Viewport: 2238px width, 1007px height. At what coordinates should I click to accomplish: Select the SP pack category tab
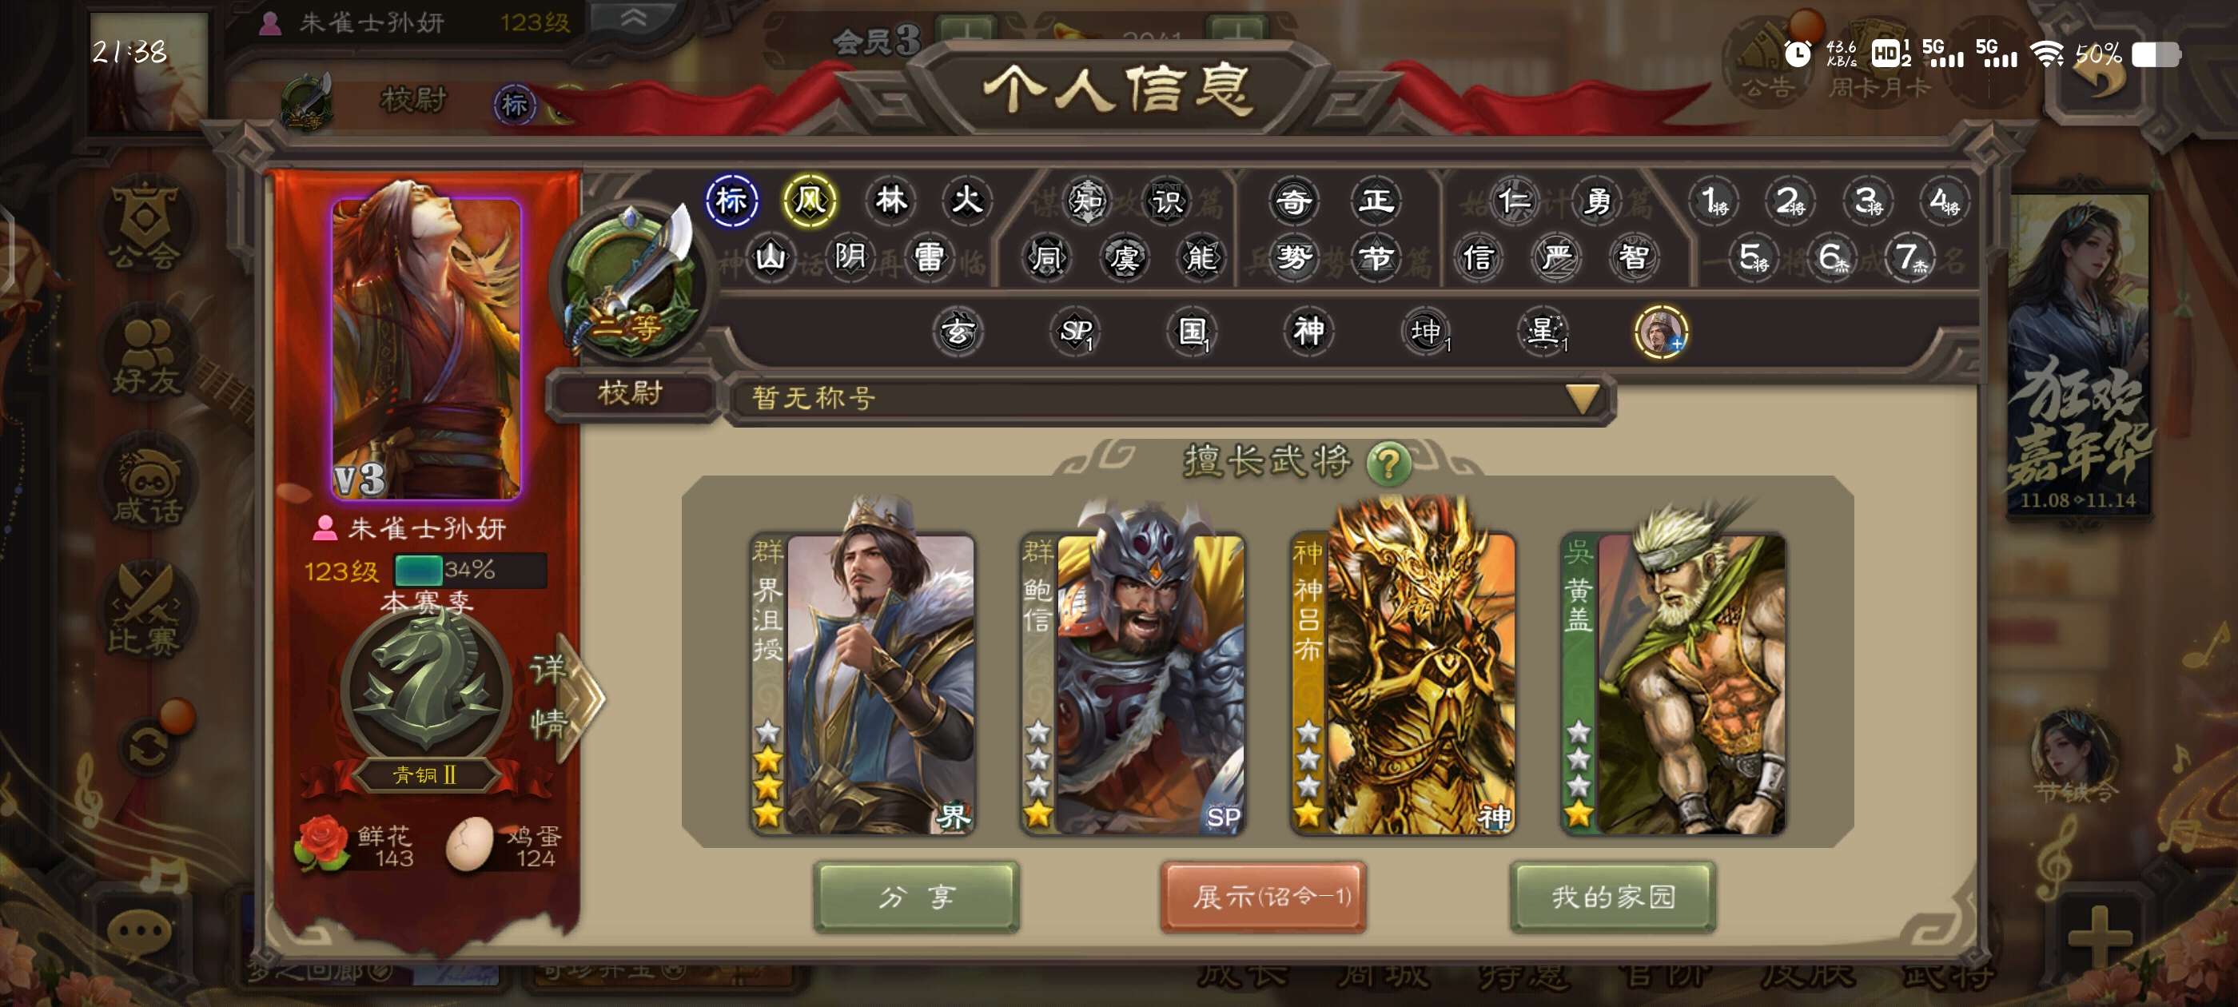coord(1076,331)
